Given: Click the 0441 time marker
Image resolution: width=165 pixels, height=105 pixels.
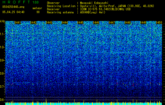Looking at the screenshot, I should (x=18, y=23).
